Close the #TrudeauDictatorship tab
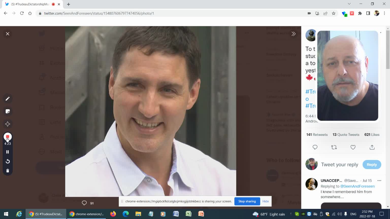 [x=59, y=4]
